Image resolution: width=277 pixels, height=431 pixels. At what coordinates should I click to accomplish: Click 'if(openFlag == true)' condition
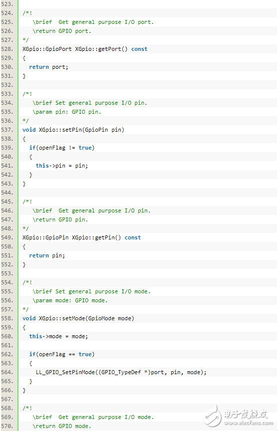61,354
